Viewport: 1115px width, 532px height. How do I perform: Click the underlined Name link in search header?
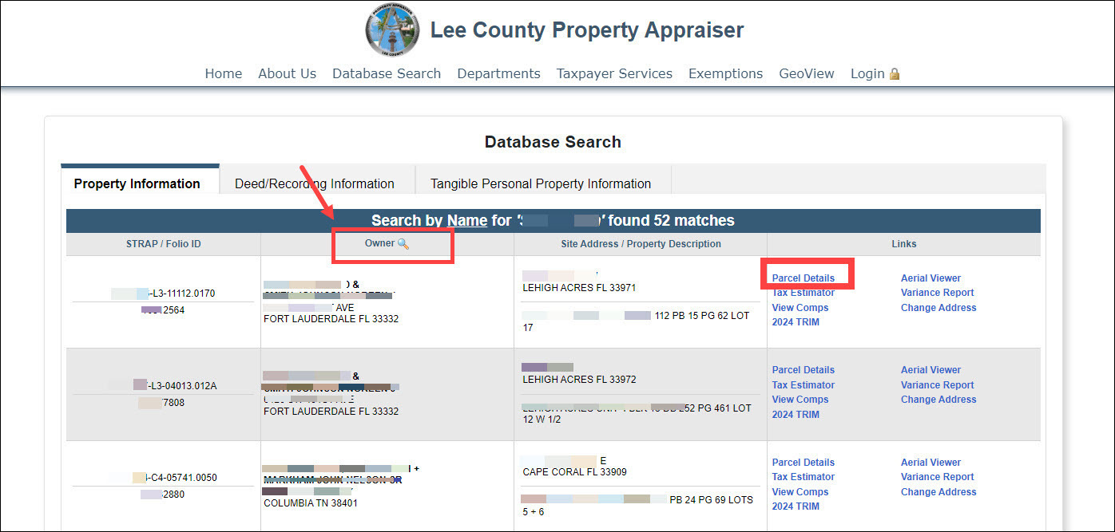(x=467, y=221)
